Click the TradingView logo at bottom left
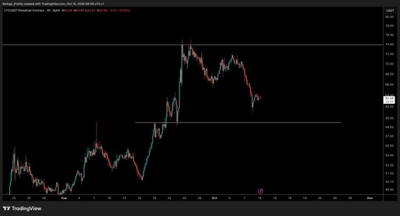 click(x=22, y=208)
